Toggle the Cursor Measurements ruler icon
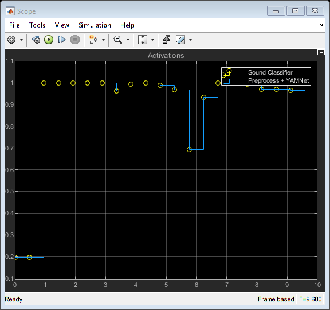The height and width of the screenshot is (310, 330). (x=180, y=40)
